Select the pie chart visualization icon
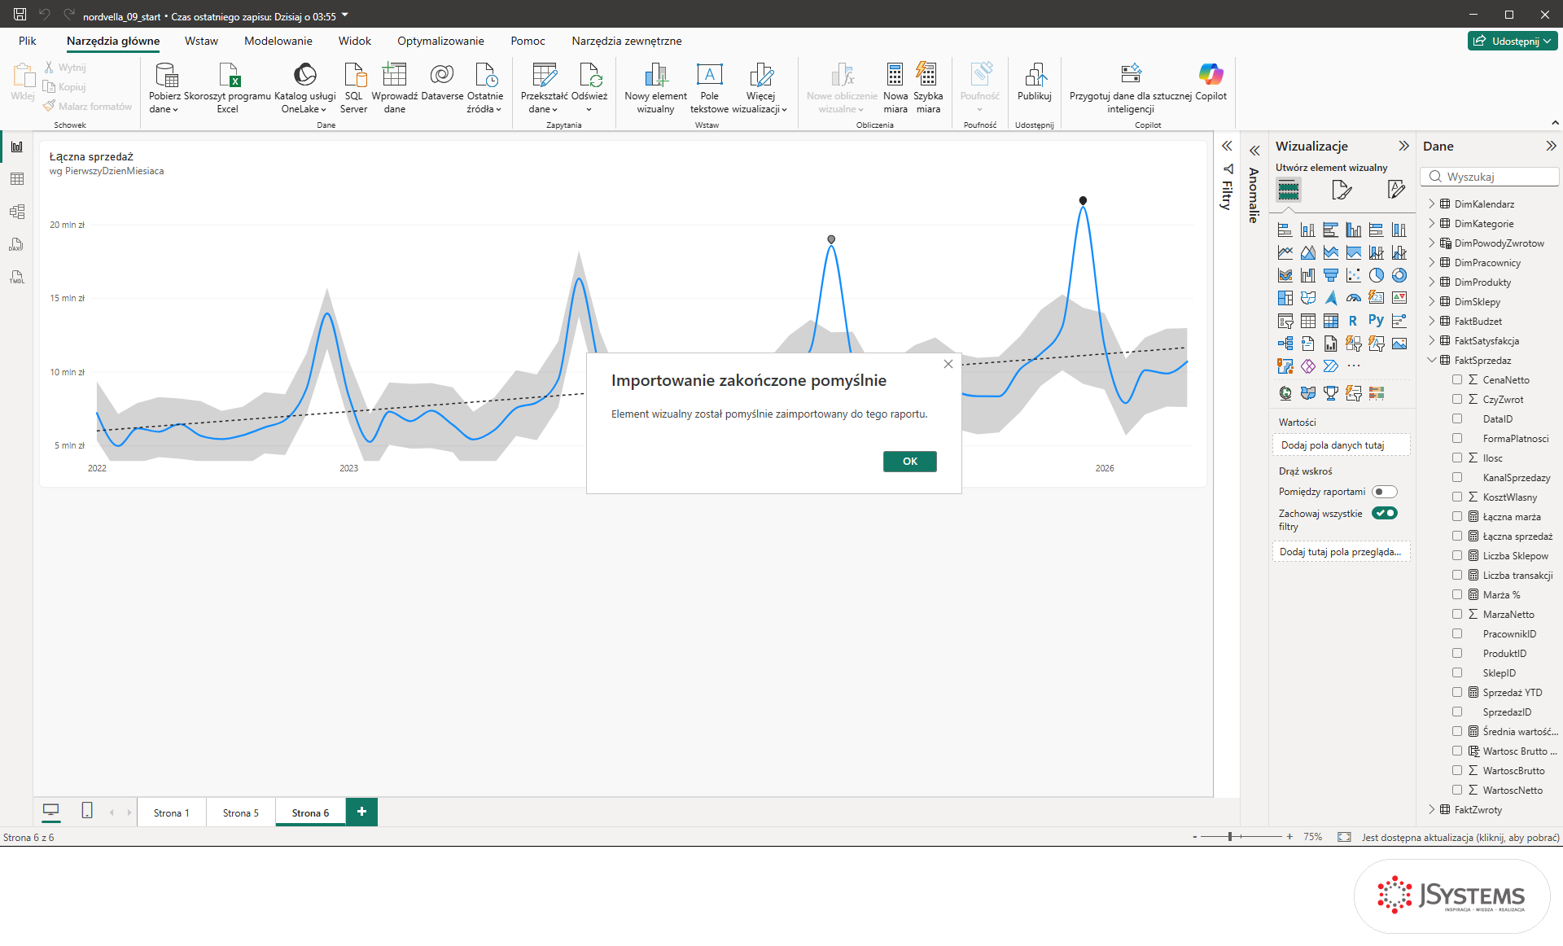Viewport: 1563px width, 946px height. pos(1377,275)
